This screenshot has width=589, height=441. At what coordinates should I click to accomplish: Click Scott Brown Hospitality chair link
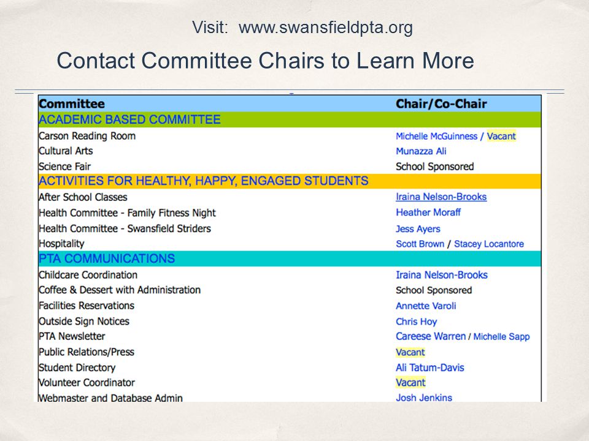tap(420, 244)
